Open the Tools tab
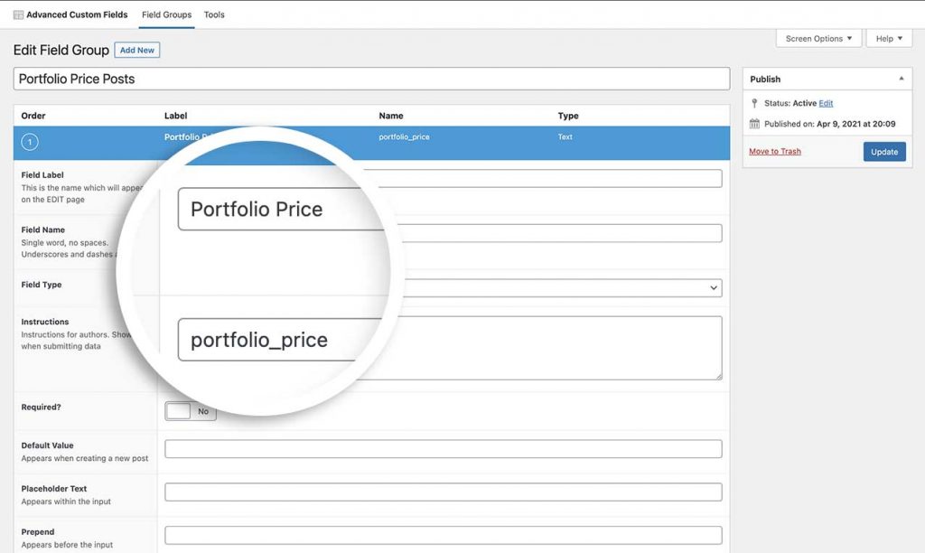 pos(214,14)
